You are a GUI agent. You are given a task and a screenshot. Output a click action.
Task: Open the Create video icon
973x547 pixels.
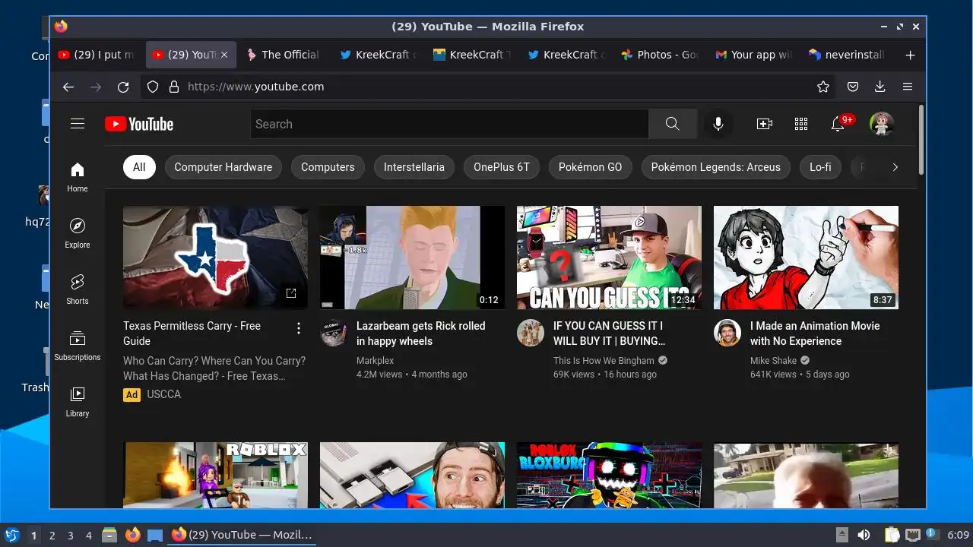tap(765, 124)
